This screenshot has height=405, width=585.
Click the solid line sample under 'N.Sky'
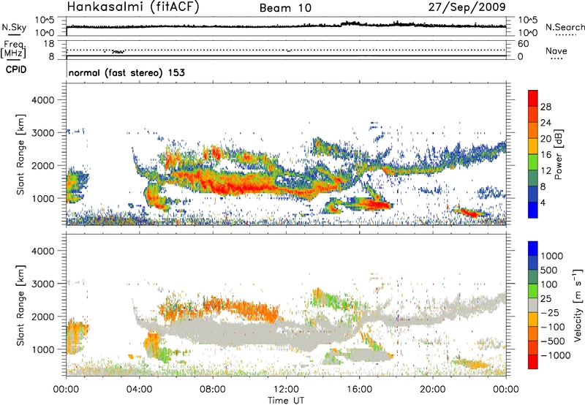pos(14,34)
